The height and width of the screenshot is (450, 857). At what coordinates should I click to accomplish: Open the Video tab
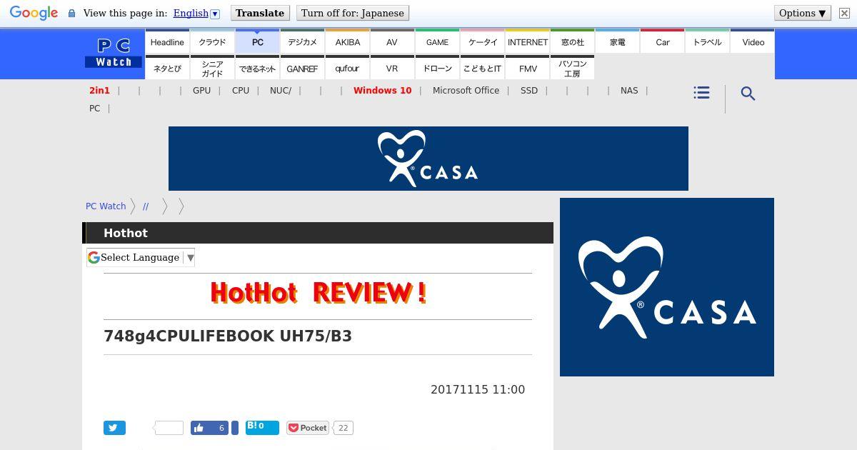point(753,41)
